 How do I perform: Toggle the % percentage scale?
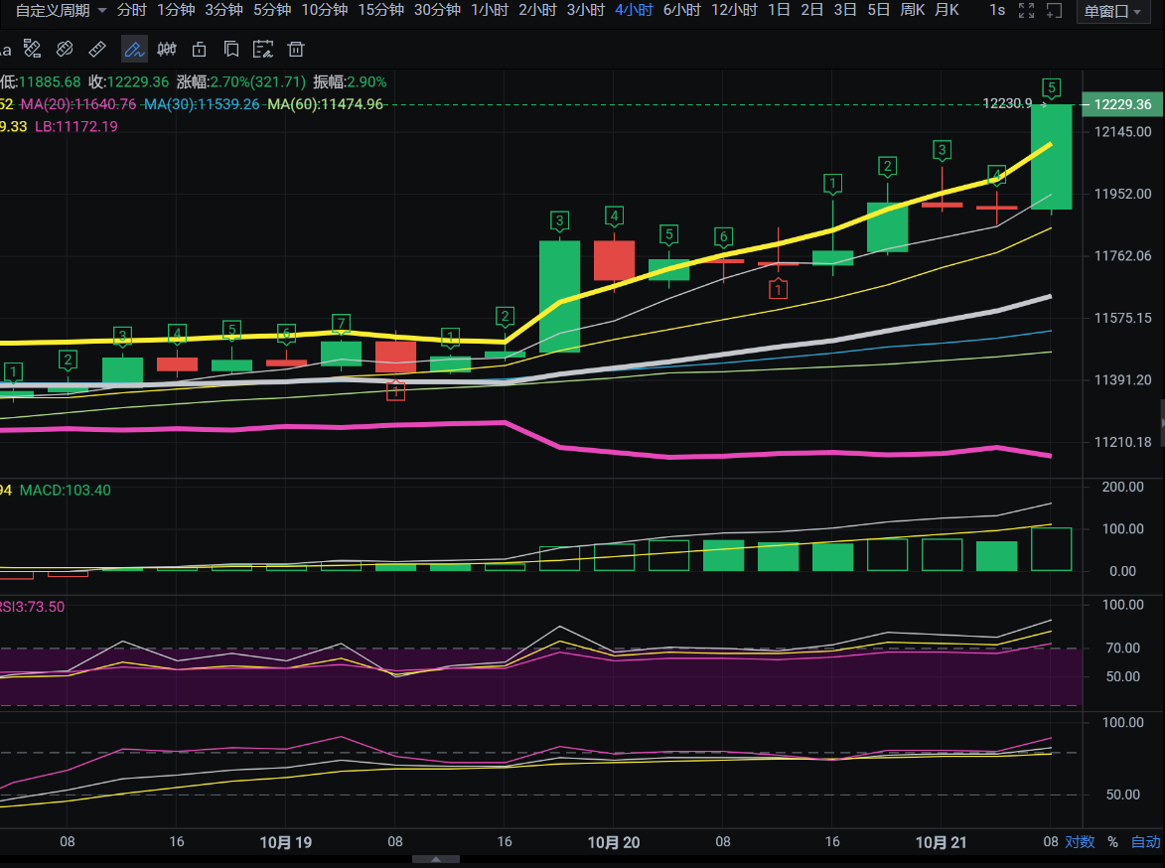(1112, 842)
